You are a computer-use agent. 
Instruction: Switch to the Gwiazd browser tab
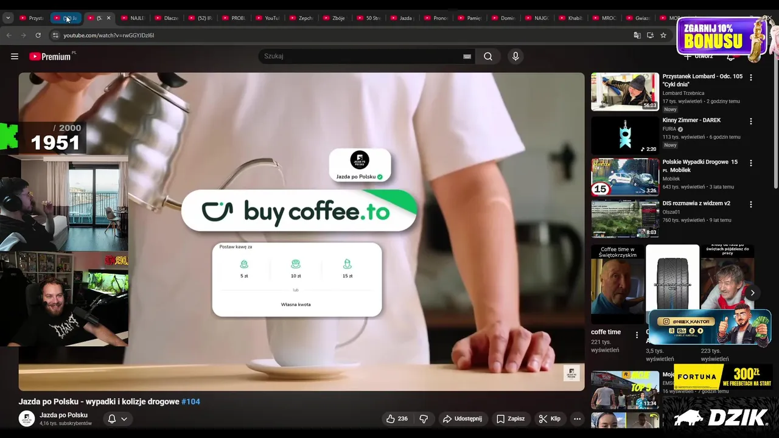pyautogui.click(x=637, y=18)
